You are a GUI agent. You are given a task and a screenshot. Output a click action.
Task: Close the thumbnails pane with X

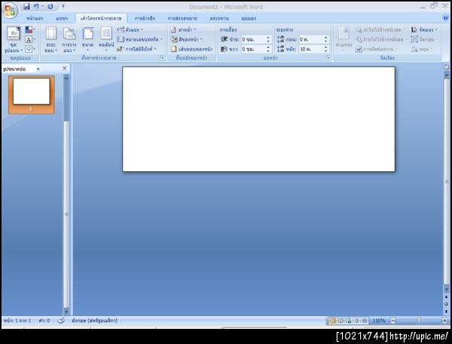(64, 69)
